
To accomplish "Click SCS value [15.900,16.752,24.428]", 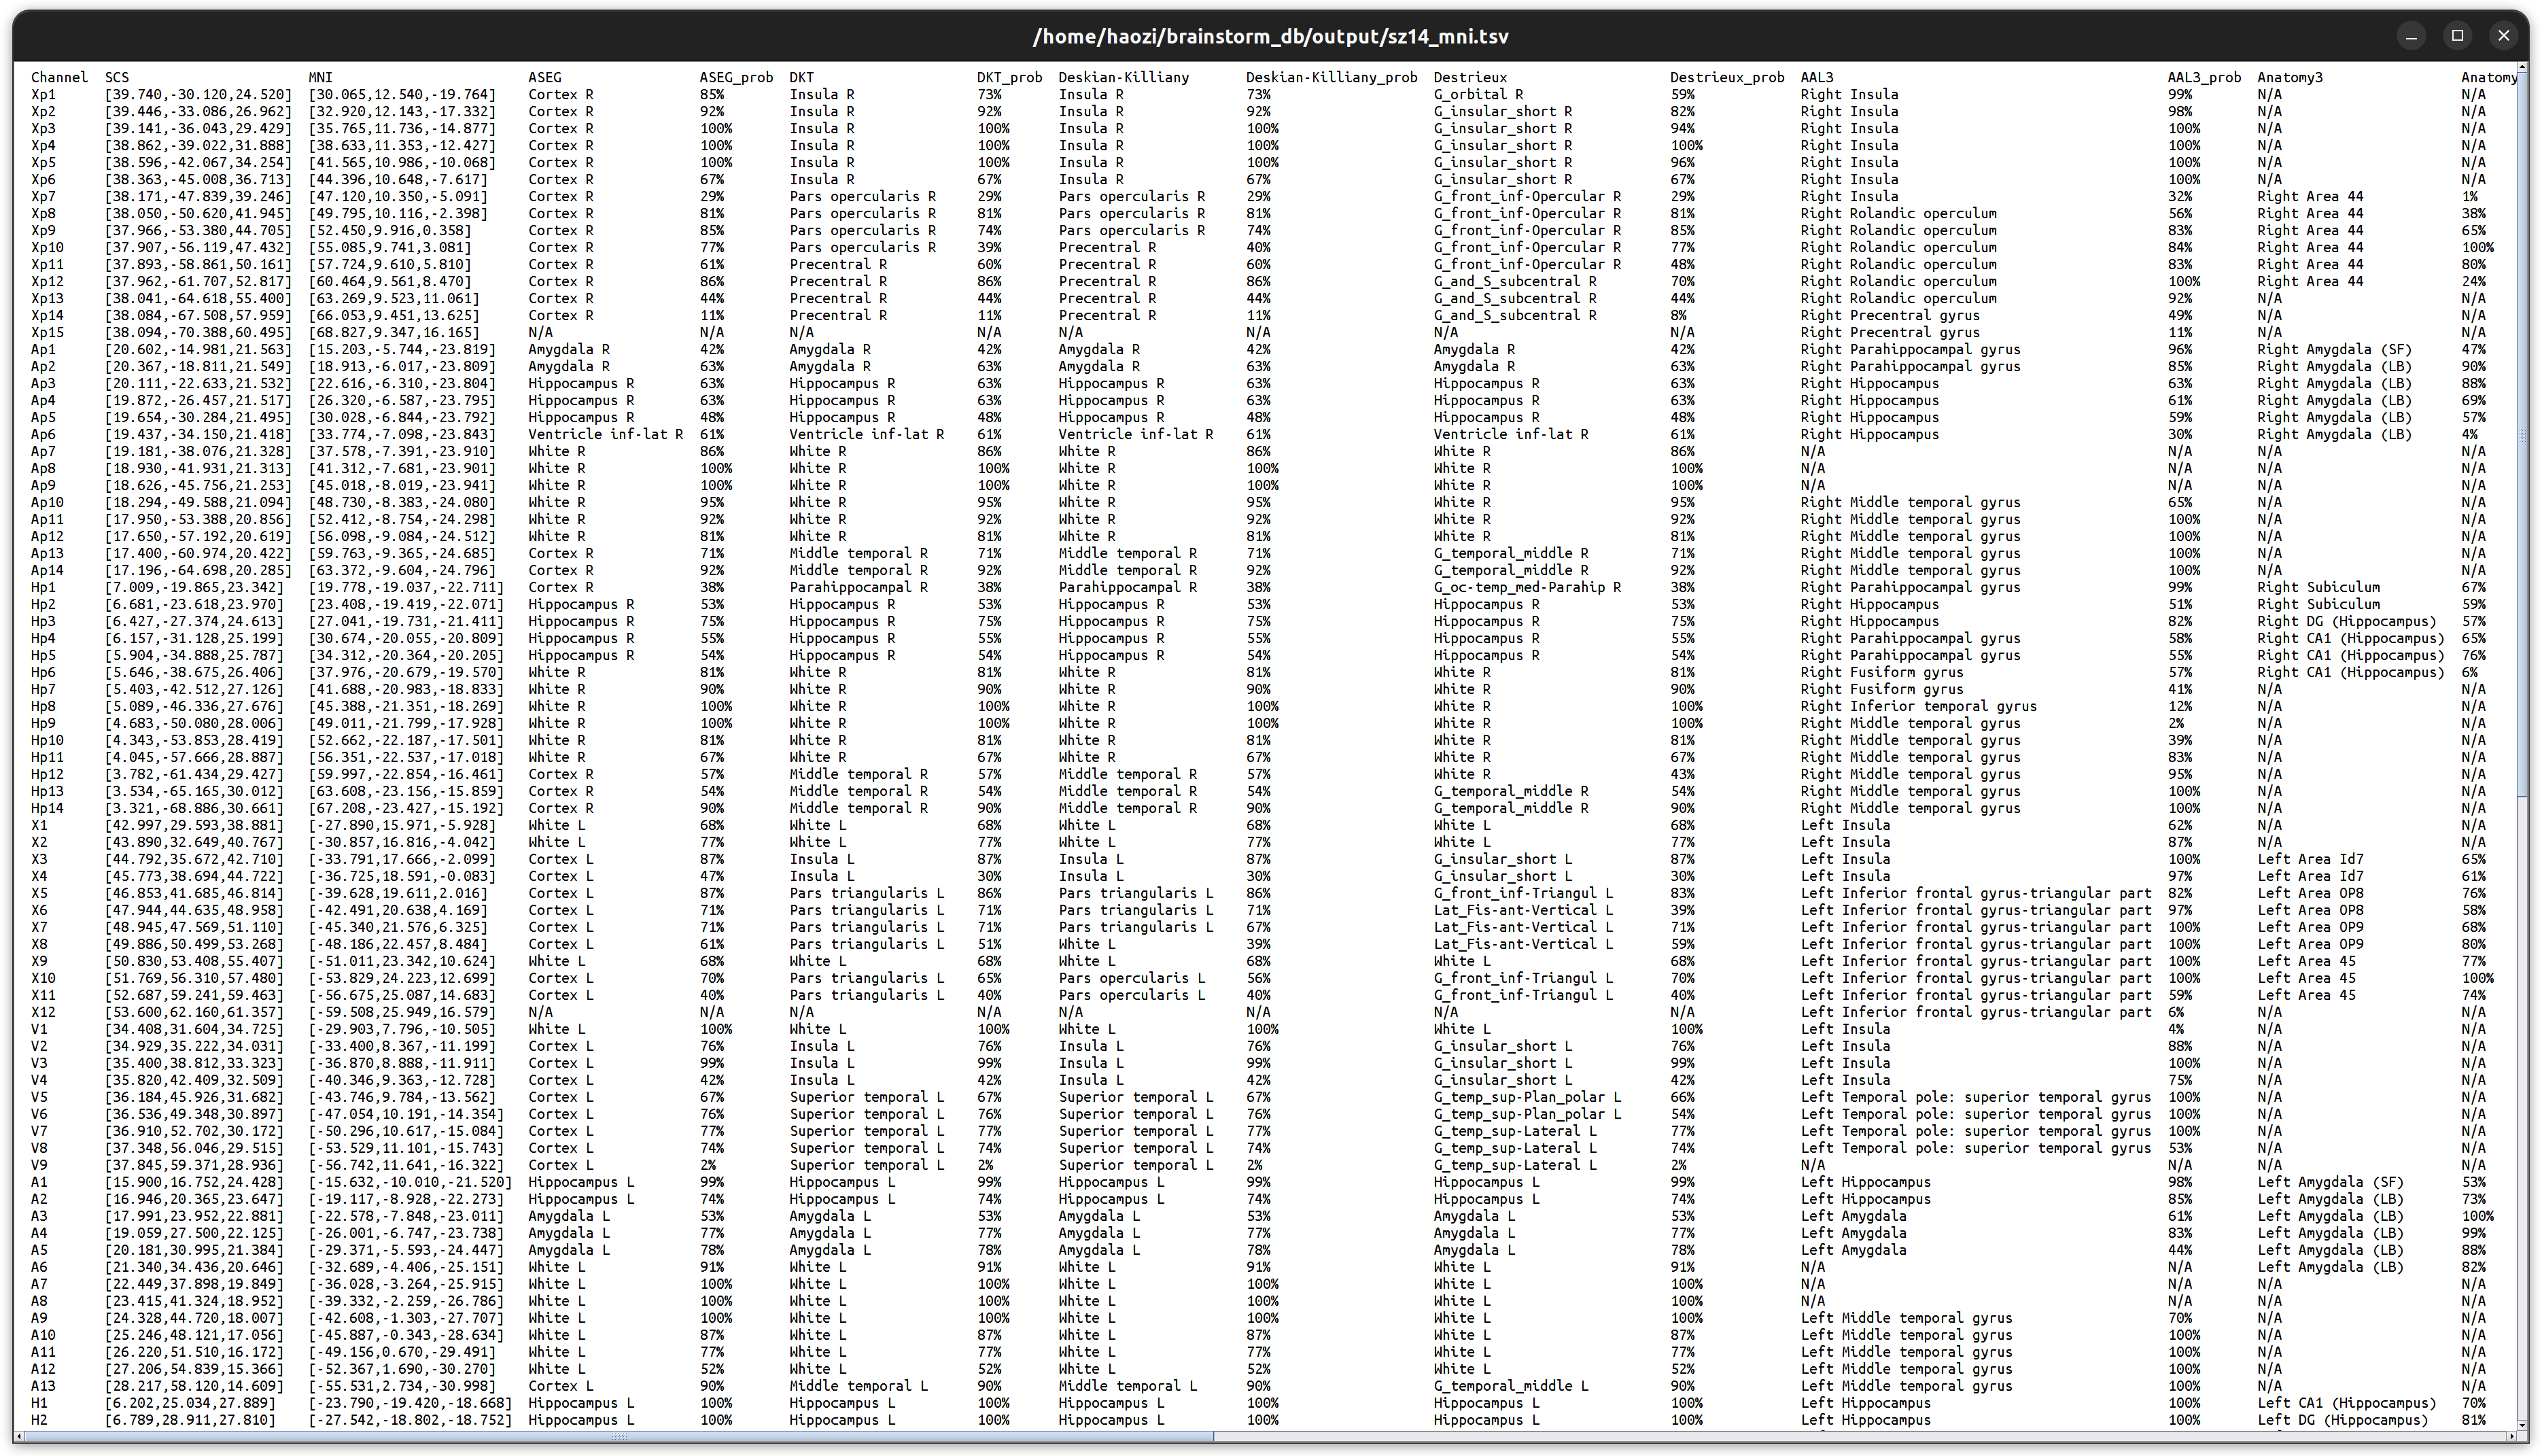I will (x=194, y=1182).
